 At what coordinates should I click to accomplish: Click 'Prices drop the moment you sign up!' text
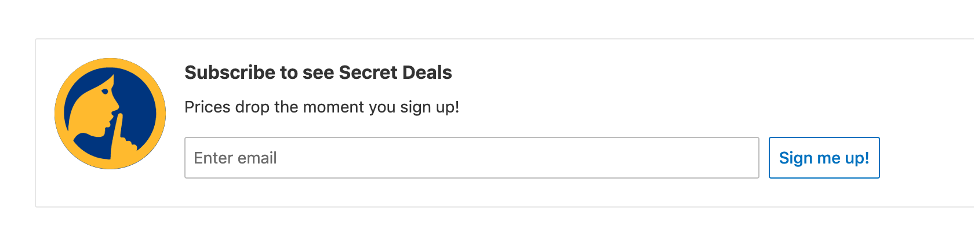click(x=321, y=107)
